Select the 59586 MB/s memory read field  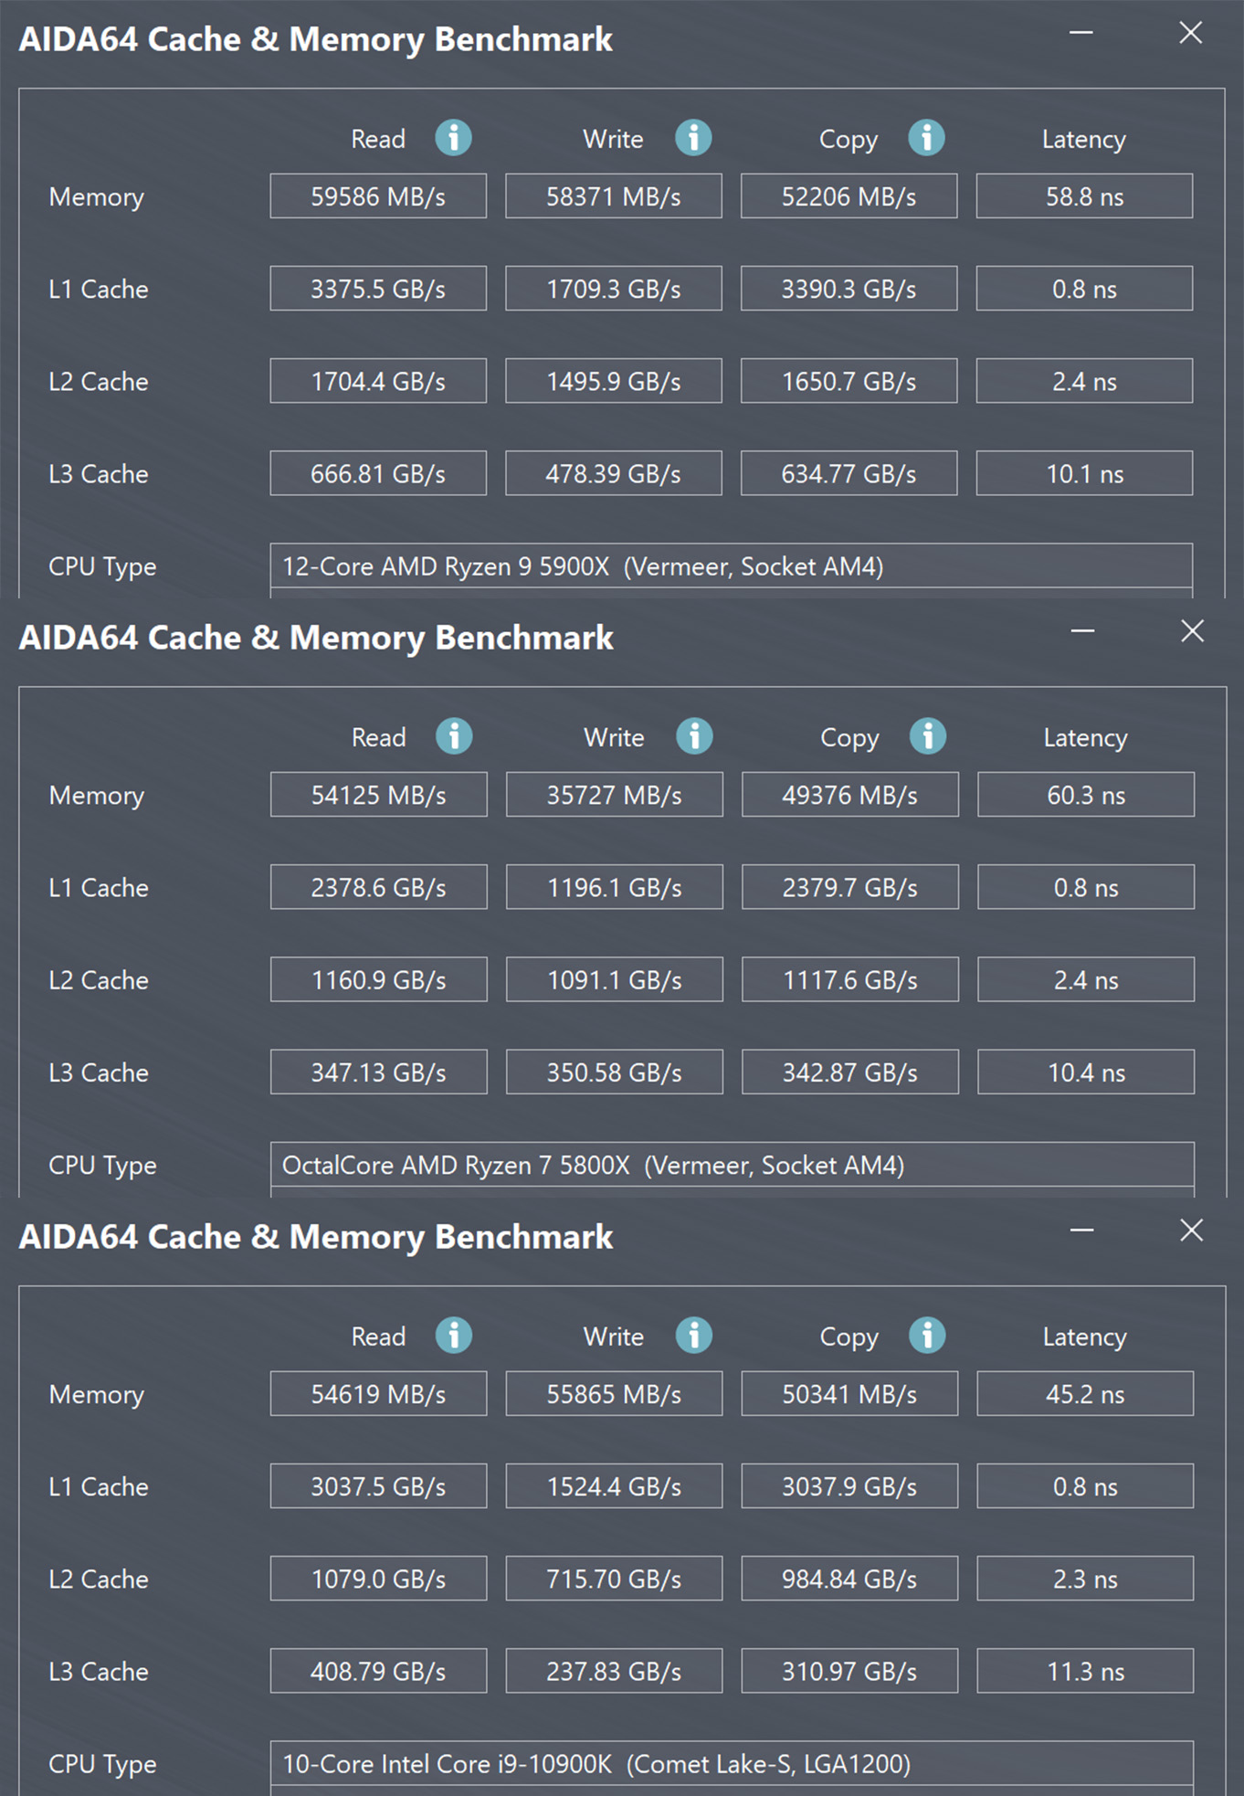coord(378,196)
